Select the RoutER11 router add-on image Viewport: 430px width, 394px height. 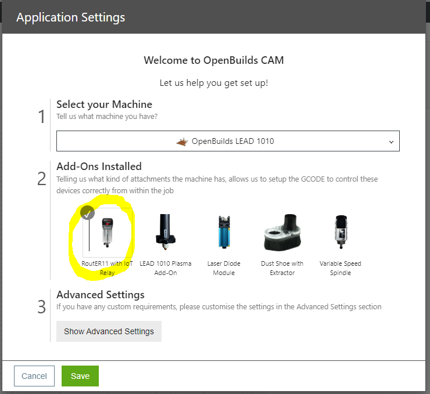click(107, 232)
